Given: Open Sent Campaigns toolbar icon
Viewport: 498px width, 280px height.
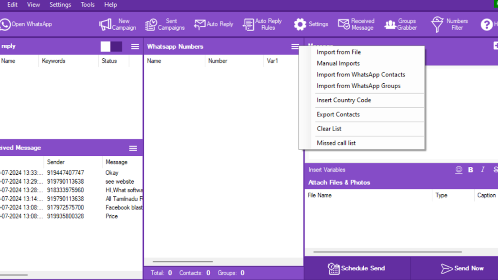Looking at the screenshot, I should (x=151, y=24).
